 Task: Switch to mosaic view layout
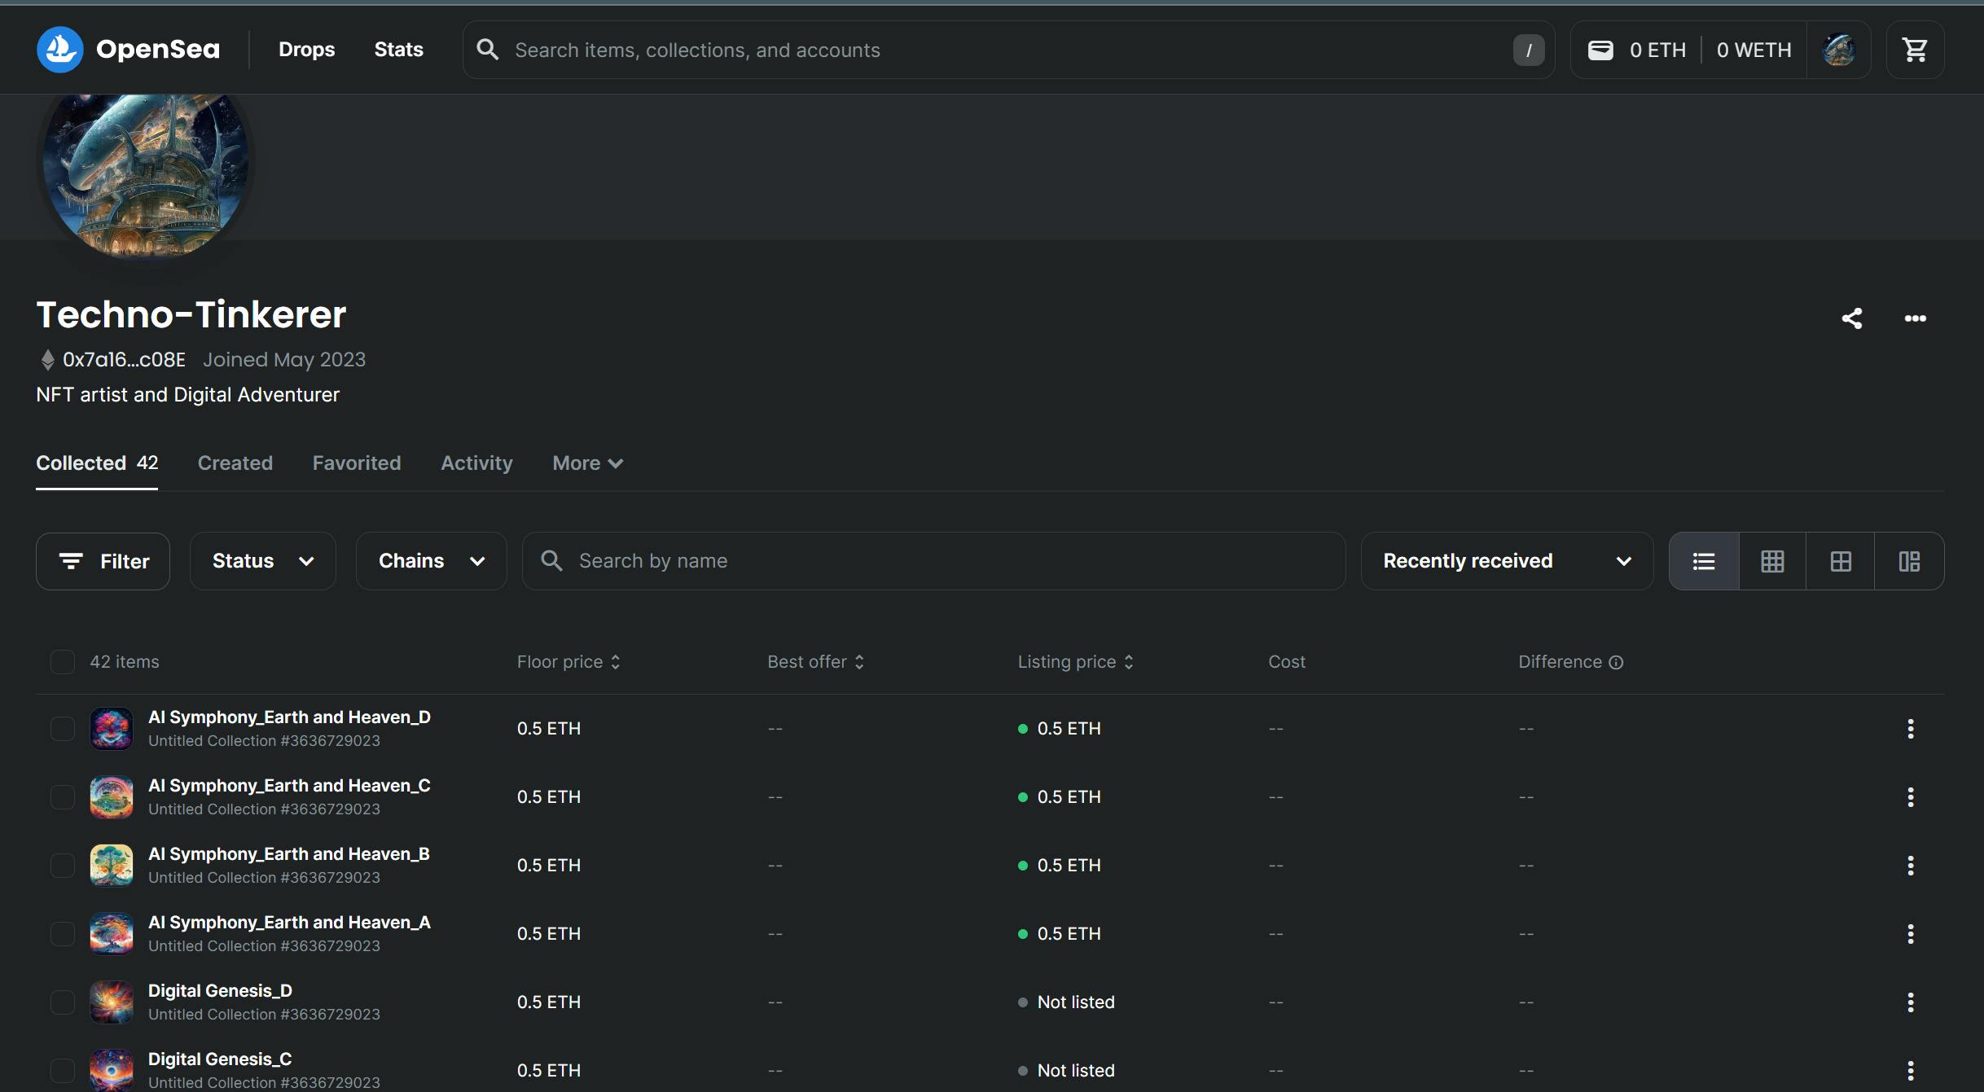pos(1909,561)
